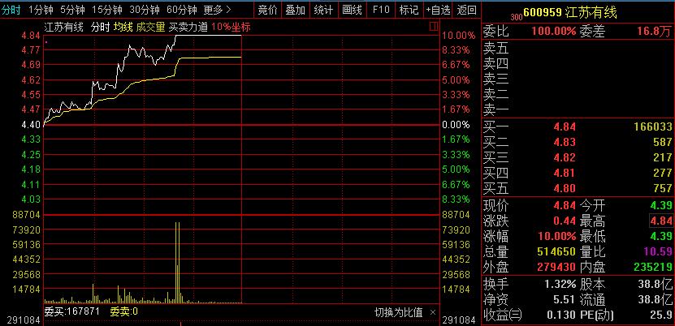Toggle the 成交量 volume indicator
675x326 pixels.
coord(150,28)
